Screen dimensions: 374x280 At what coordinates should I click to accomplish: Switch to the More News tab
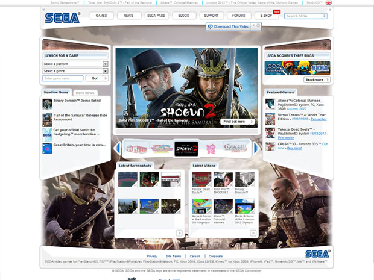(x=85, y=93)
